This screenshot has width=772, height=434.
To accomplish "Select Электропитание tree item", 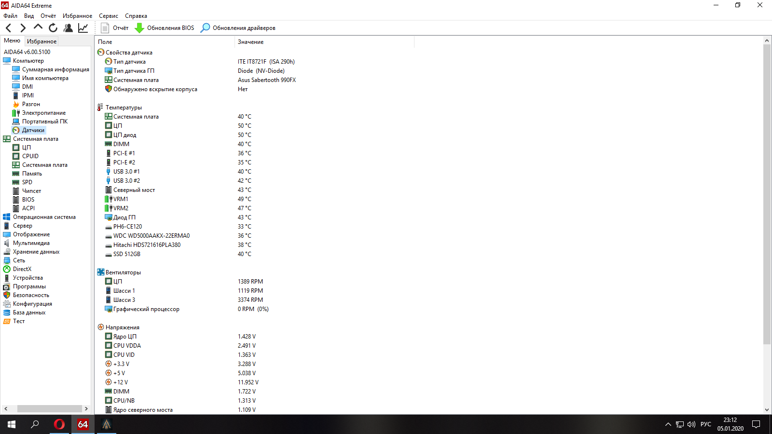I will coord(43,113).
